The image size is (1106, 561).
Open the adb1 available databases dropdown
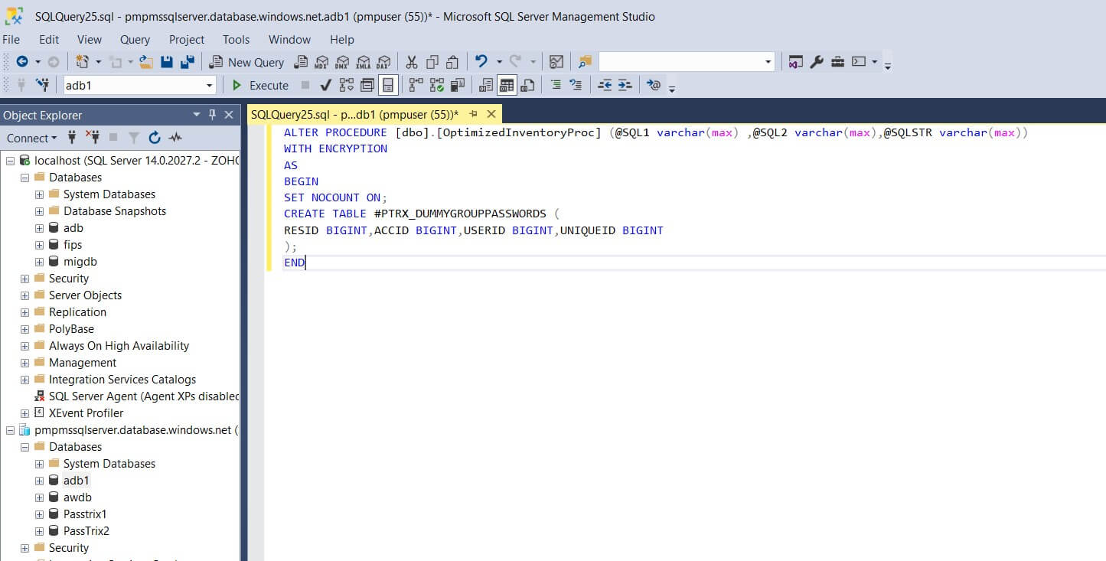pos(210,86)
